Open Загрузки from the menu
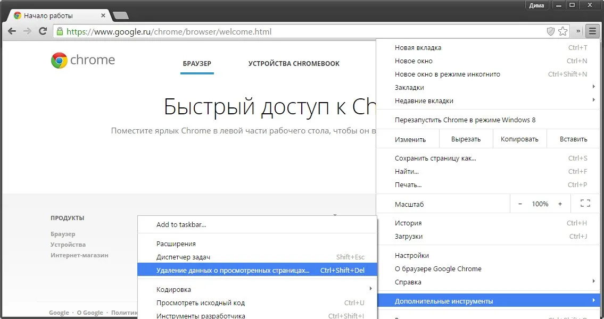This screenshot has width=604, height=319. [x=487, y=236]
